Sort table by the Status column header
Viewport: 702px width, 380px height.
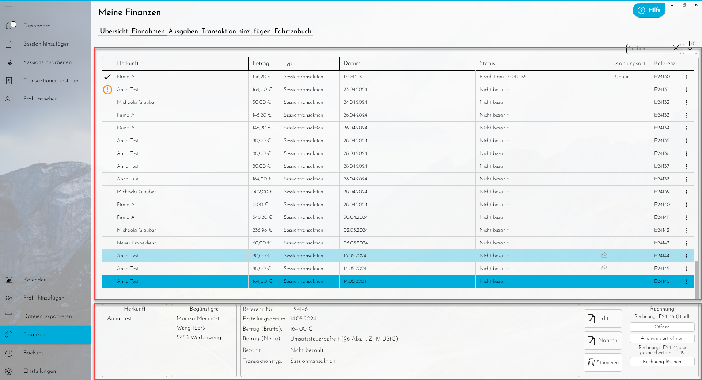coord(543,64)
